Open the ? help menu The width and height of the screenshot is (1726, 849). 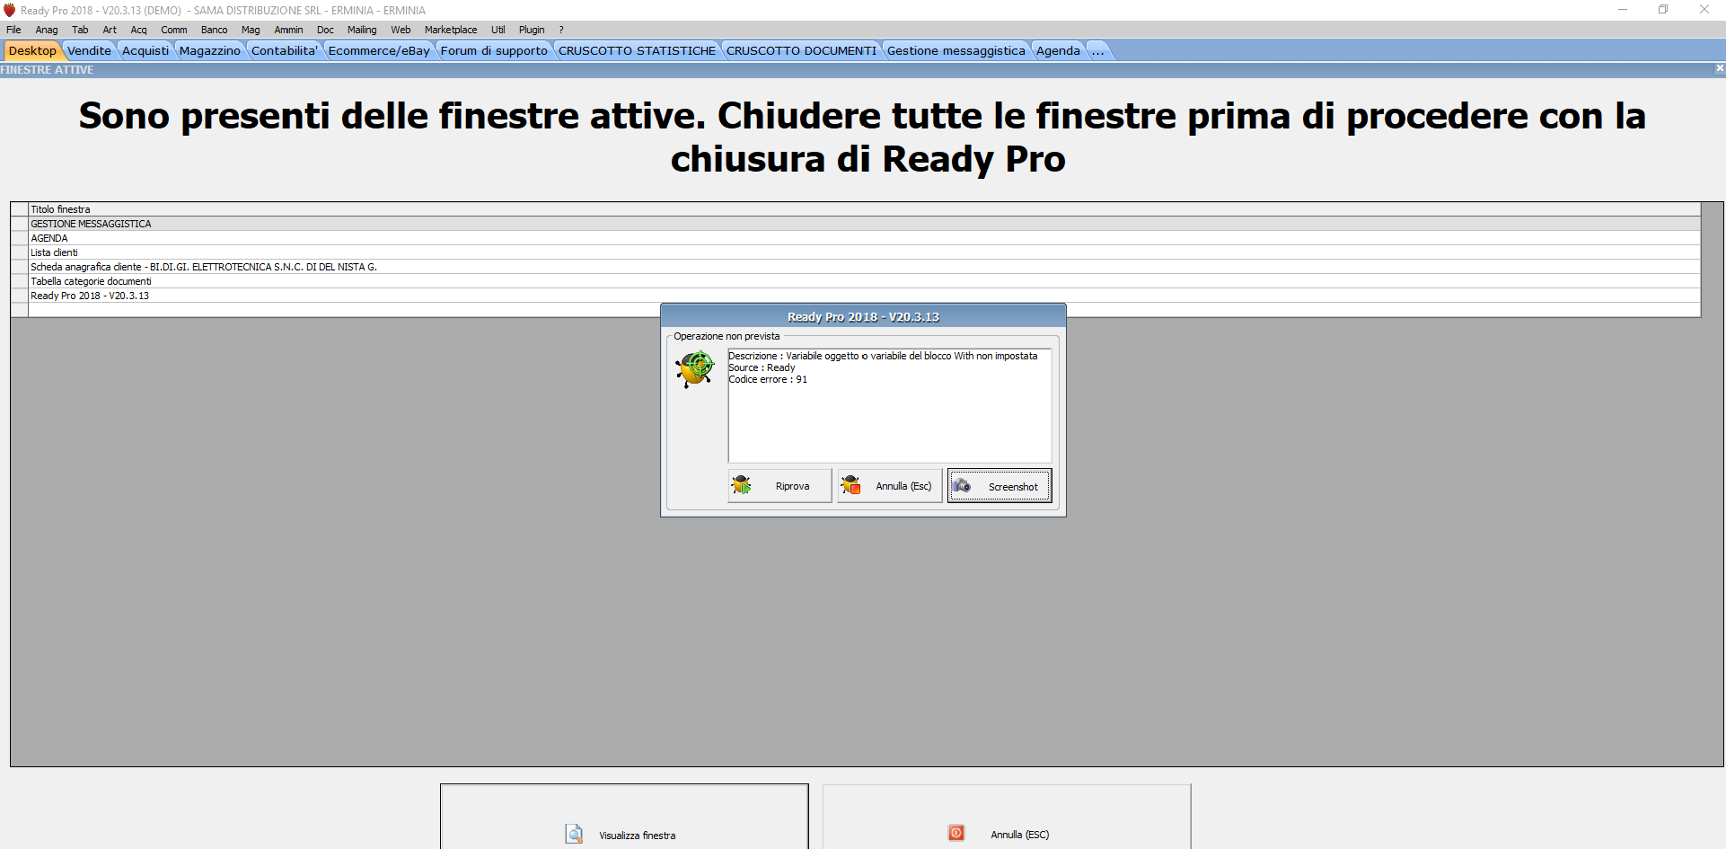[561, 30]
